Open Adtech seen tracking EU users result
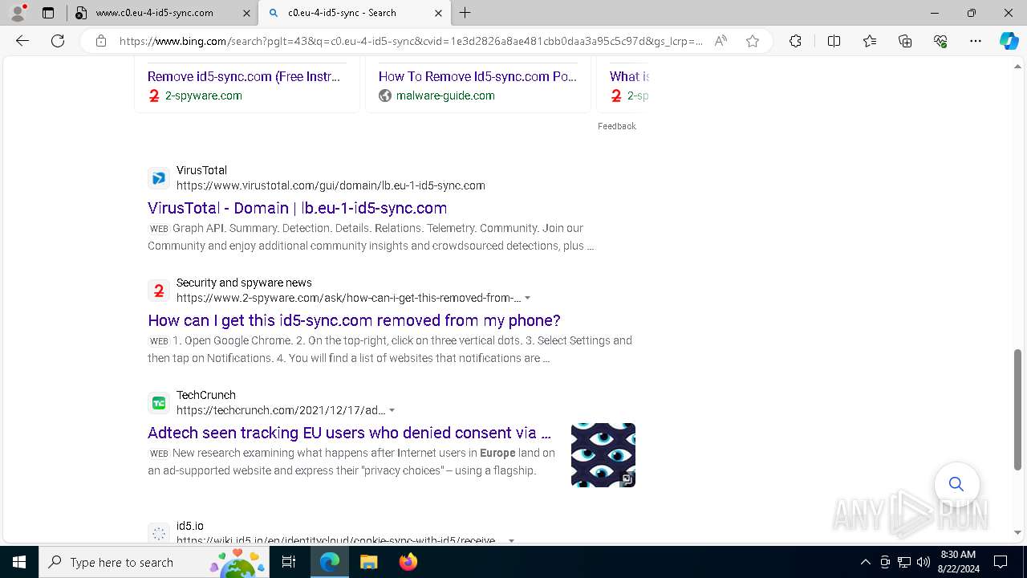 click(x=349, y=433)
